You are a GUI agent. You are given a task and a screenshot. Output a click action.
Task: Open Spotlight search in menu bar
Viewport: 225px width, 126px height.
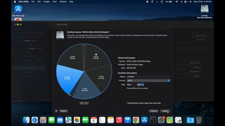click(181, 2)
